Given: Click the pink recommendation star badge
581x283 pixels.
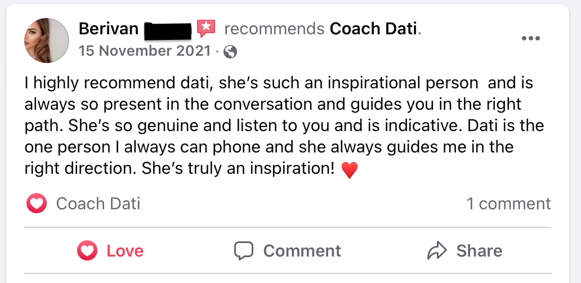Looking at the screenshot, I should coord(205,28).
